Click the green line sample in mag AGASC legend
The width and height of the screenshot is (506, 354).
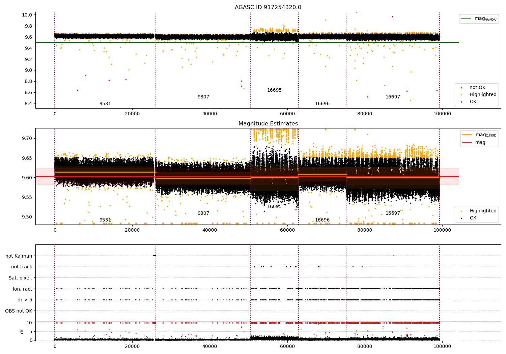click(x=466, y=19)
